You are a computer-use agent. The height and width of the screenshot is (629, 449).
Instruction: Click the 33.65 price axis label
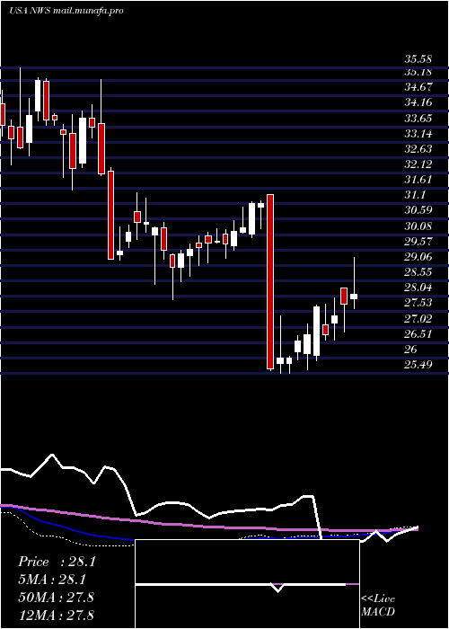418,118
